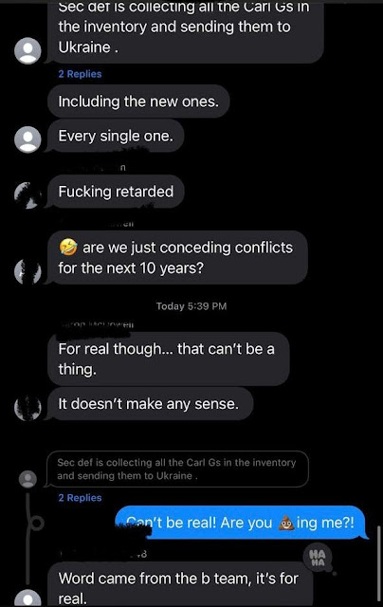Tap the 'Word came from the b team' bubble
This screenshot has height=607, width=383.
pyautogui.click(x=180, y=585)
